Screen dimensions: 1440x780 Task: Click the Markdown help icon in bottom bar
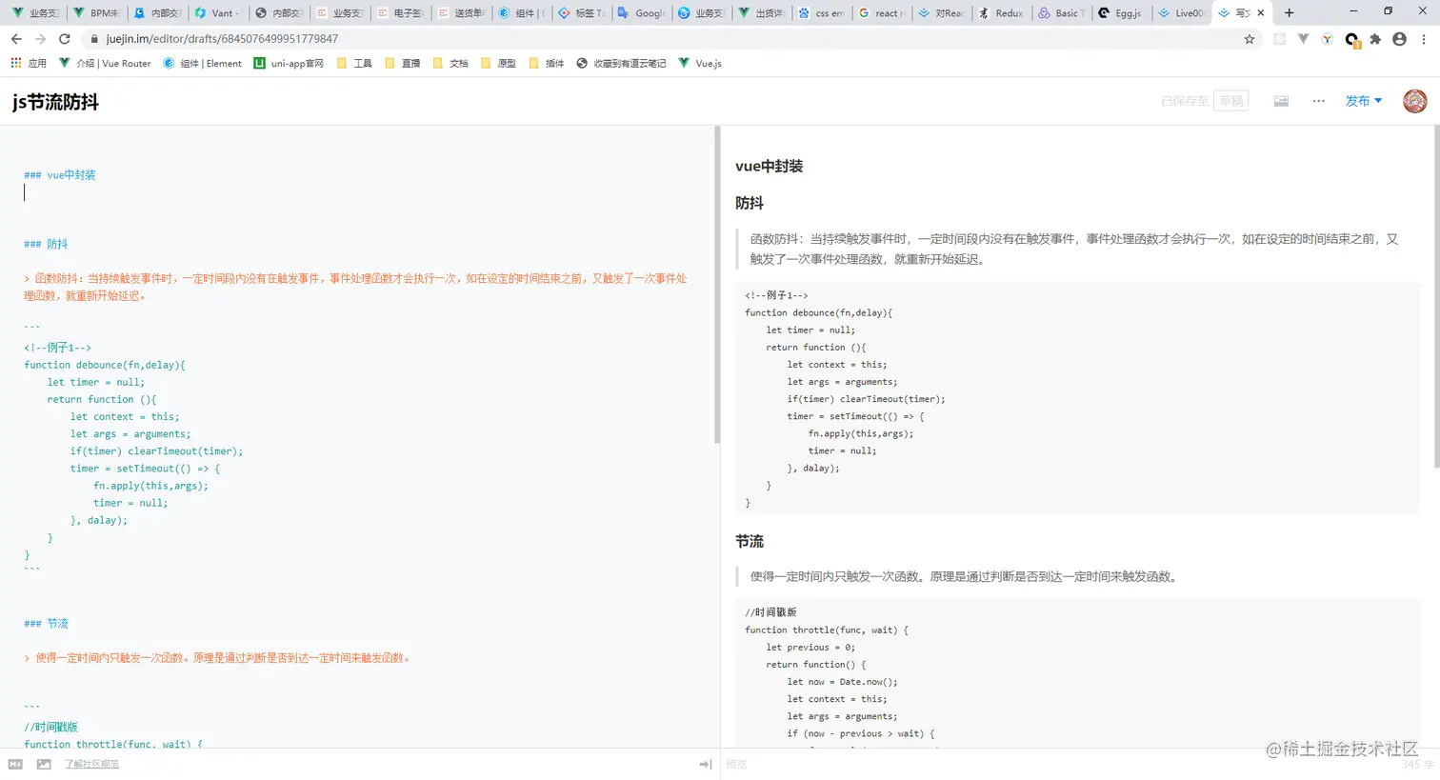(x=15, y=764)
